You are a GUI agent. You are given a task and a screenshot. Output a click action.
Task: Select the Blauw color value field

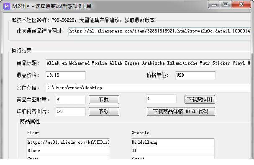[x=68, y=151]
